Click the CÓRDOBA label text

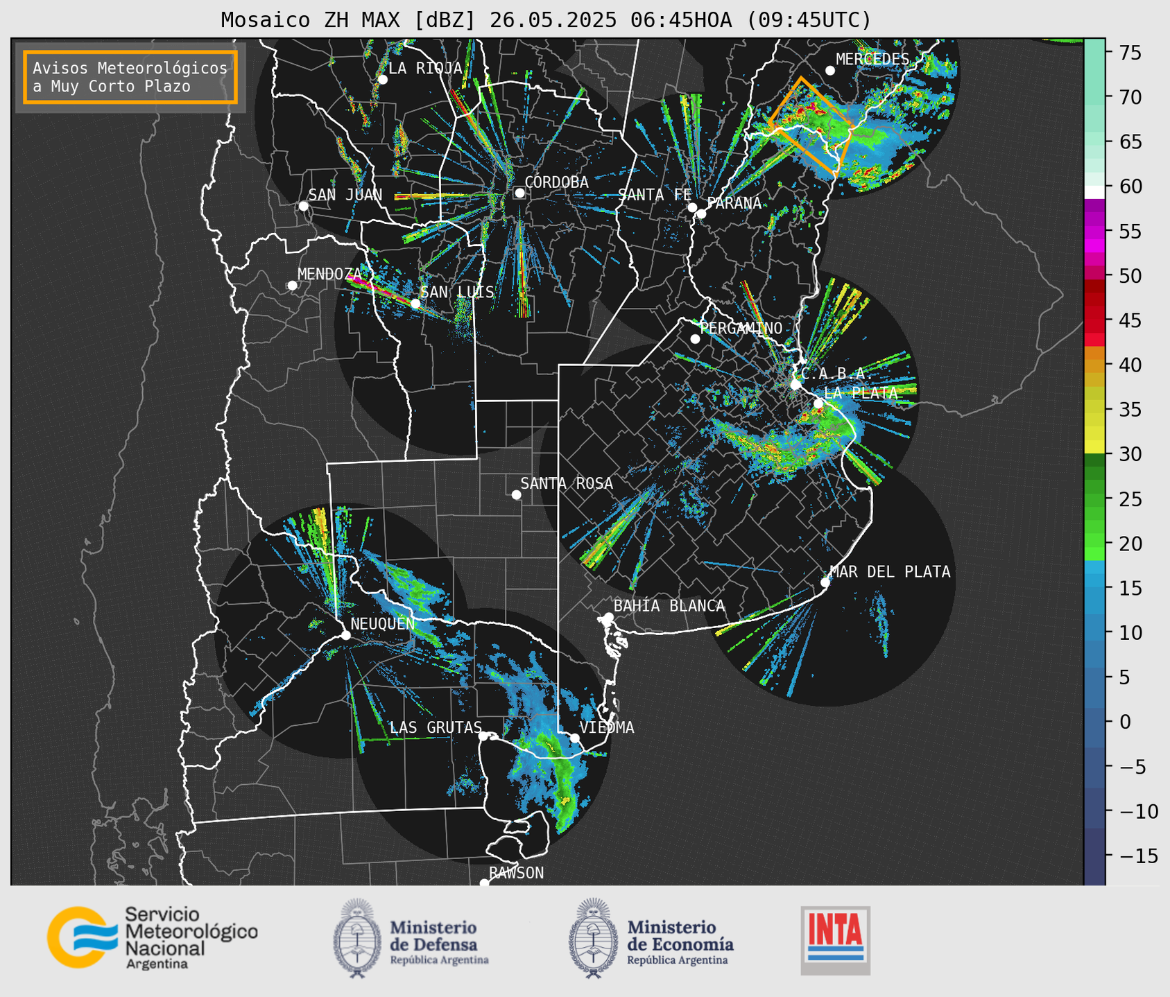point(556,182)
